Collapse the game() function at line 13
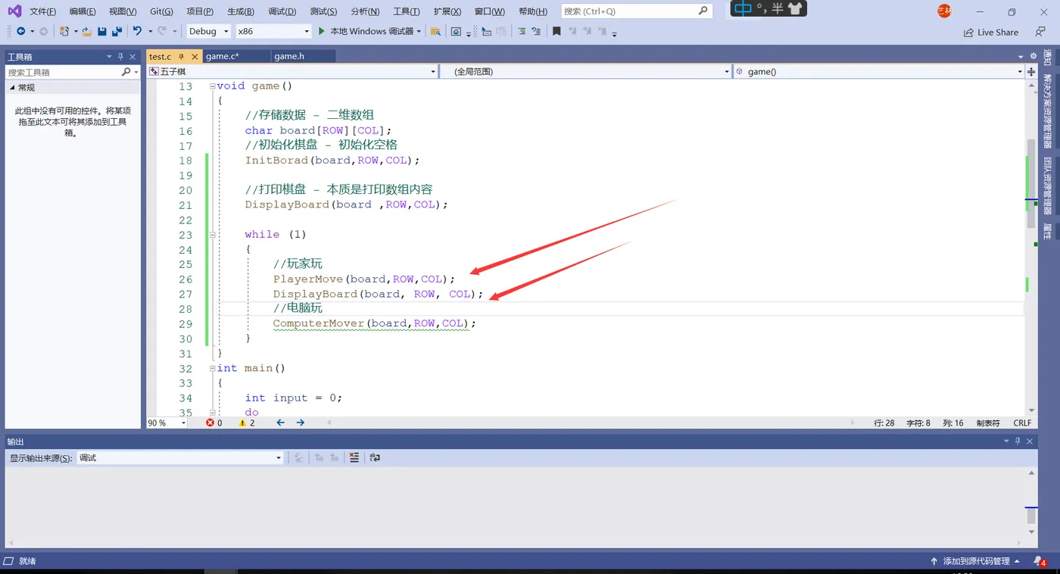 click(x=211, y=86)
